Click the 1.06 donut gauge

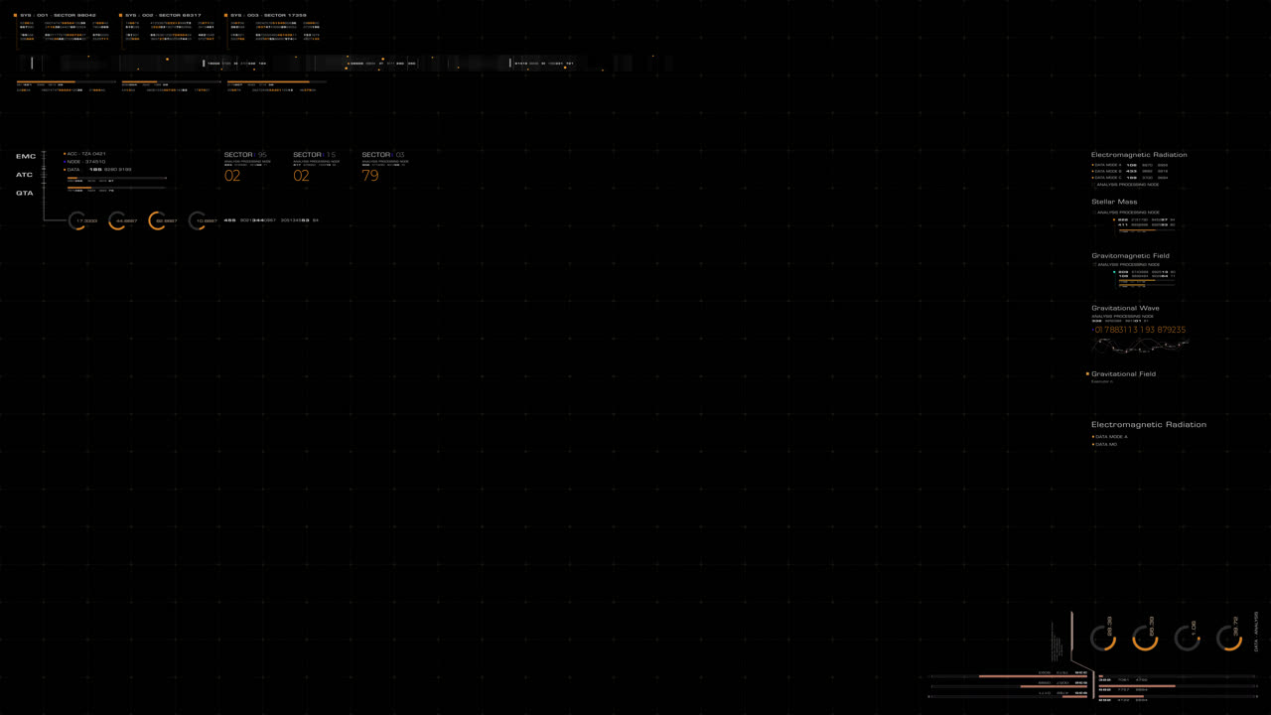(1188, 638)
